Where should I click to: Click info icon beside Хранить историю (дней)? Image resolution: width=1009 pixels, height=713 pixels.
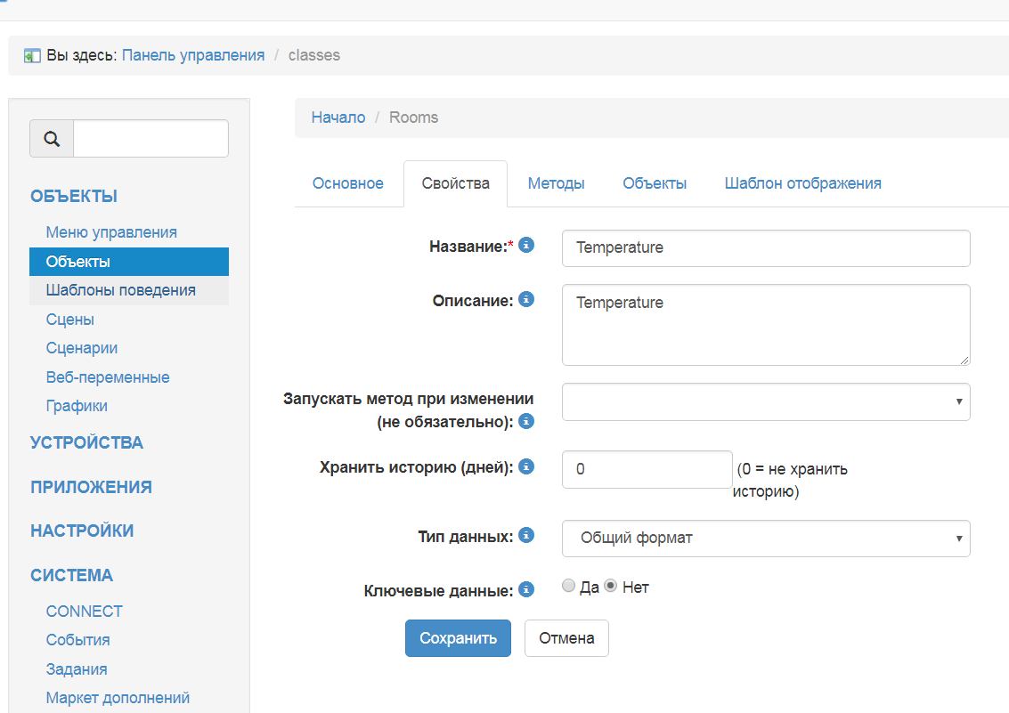click(526, 466)
